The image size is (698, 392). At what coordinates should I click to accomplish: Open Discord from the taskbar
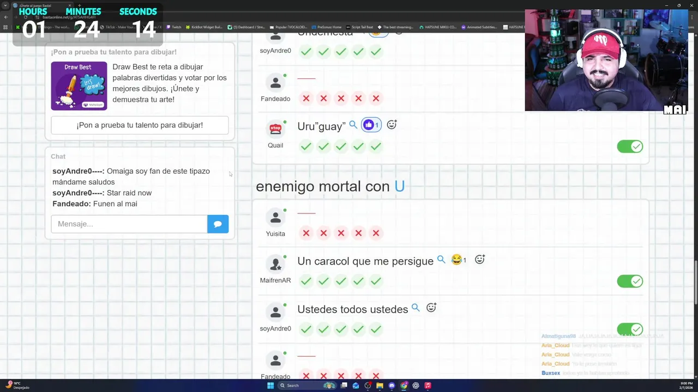point(392,385)
